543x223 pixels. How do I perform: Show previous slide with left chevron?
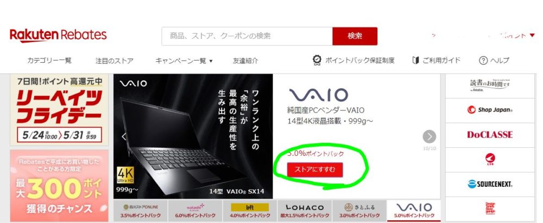click(124, 137)
